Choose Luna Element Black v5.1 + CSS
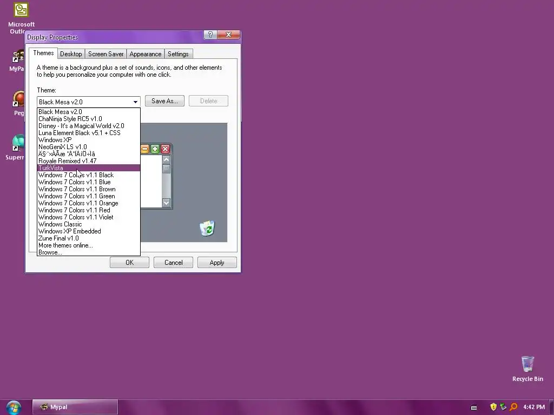This screenshot has width=554, height=415. 89,133
